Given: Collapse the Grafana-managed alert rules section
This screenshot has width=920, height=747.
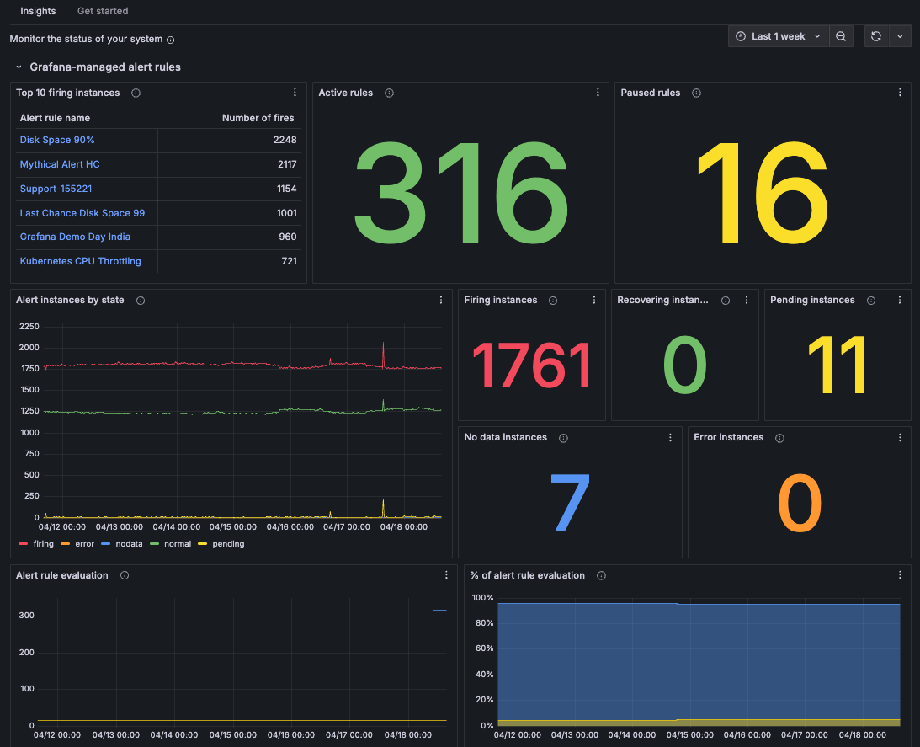Looking at the screenshot, I should pyautogui.click(x=19, y=67).
